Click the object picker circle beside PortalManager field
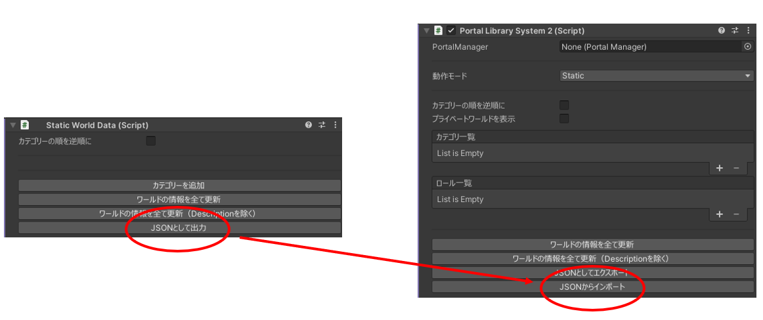This screenshot has height=320, width=763. [747, 47]
